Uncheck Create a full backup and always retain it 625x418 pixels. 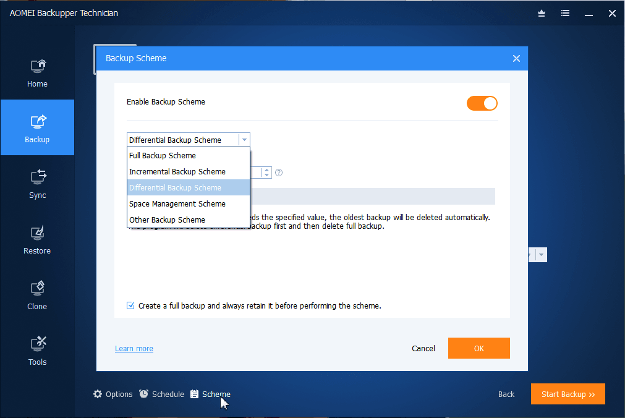(x=130, y=305)
